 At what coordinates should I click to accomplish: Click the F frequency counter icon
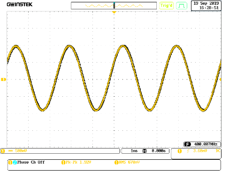point(187,144)
